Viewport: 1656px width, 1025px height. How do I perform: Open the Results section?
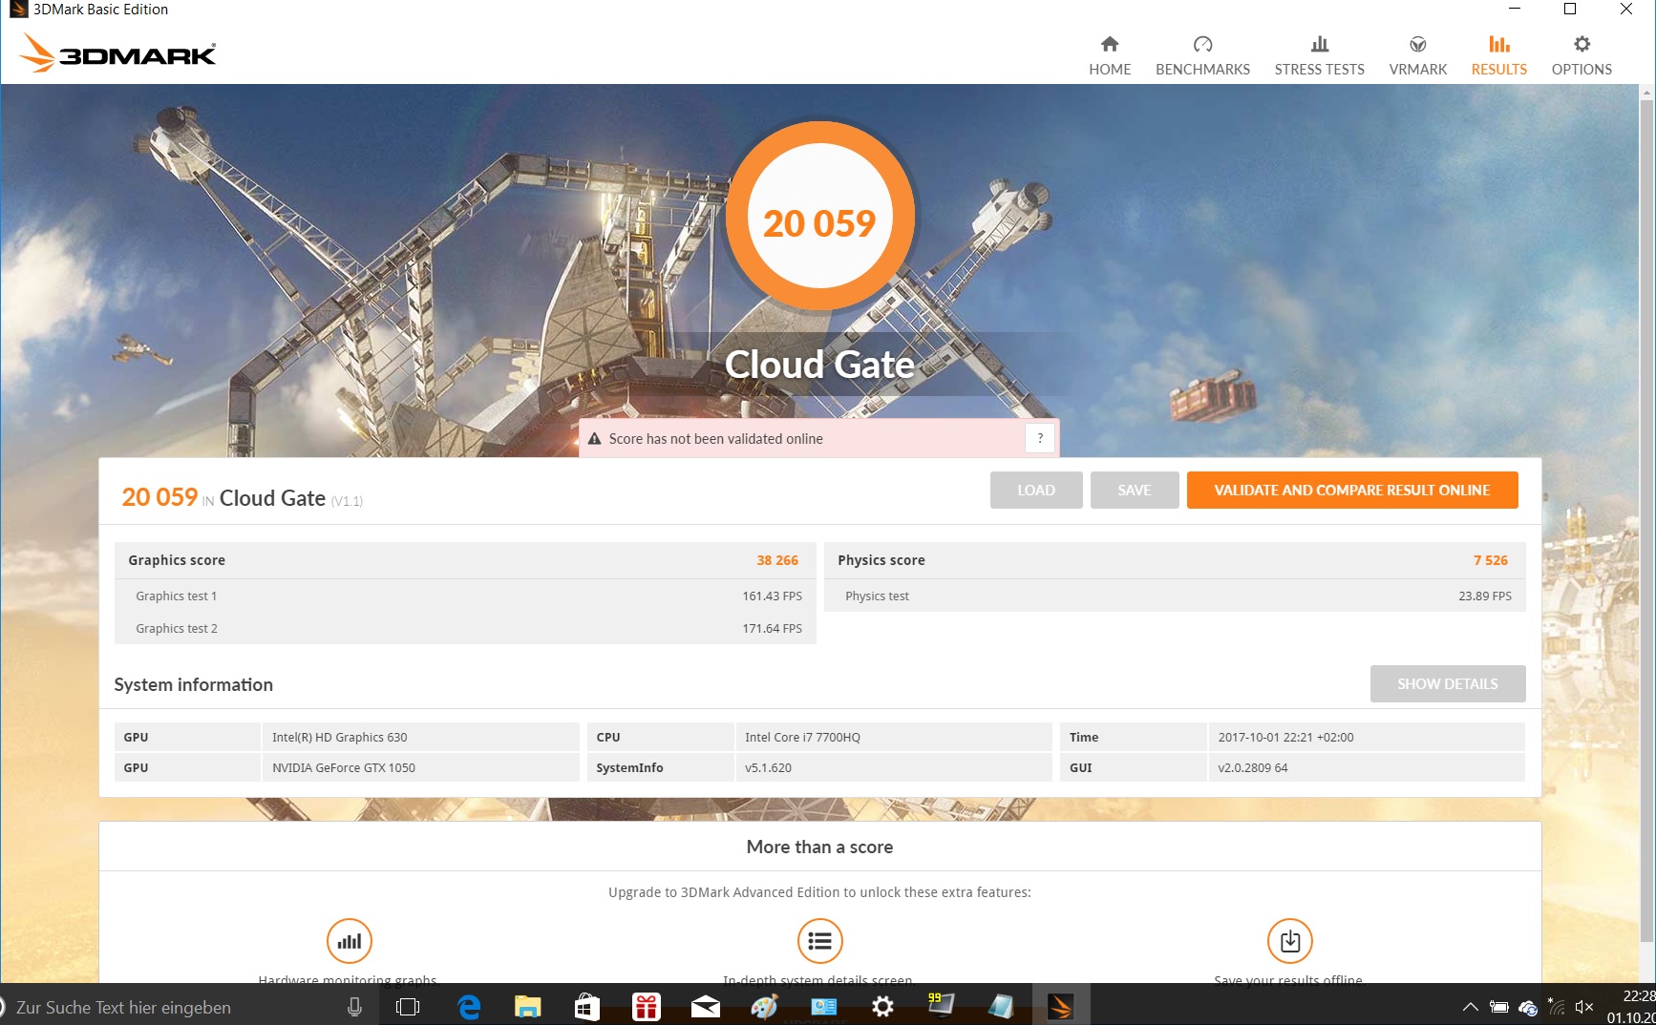(1498, 55)
